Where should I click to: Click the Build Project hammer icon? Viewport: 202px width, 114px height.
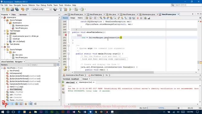[x=61, y=9]
